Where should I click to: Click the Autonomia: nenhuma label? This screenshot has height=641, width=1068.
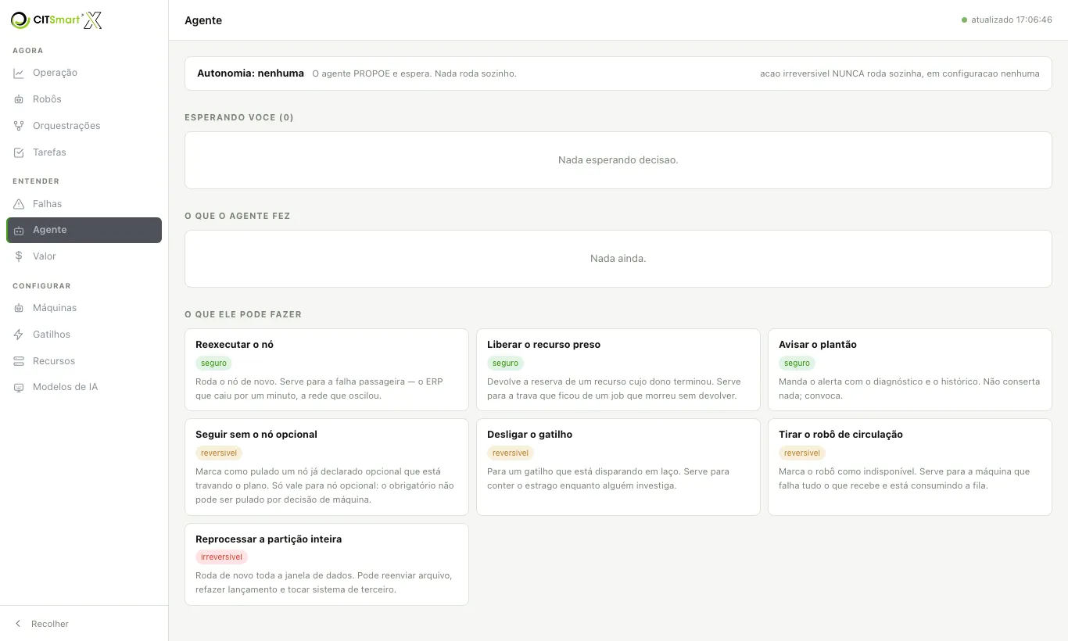coord(250,73)
